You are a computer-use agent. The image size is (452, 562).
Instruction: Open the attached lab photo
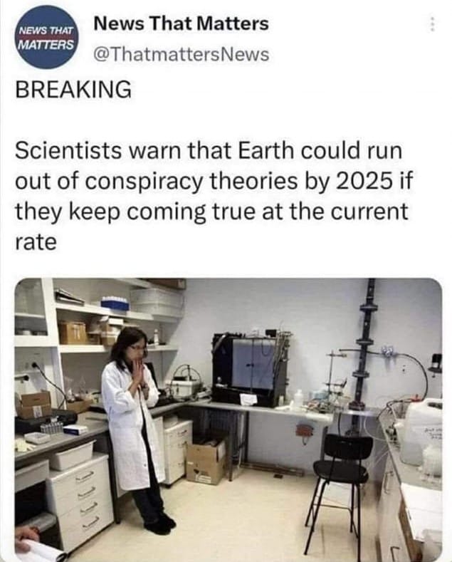[x=228, y=420]
